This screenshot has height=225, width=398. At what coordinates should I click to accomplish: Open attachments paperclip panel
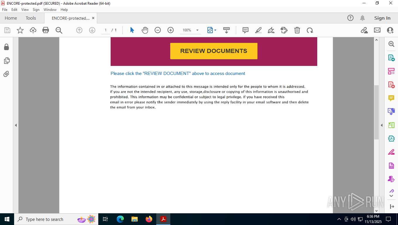tap(6, 74)
